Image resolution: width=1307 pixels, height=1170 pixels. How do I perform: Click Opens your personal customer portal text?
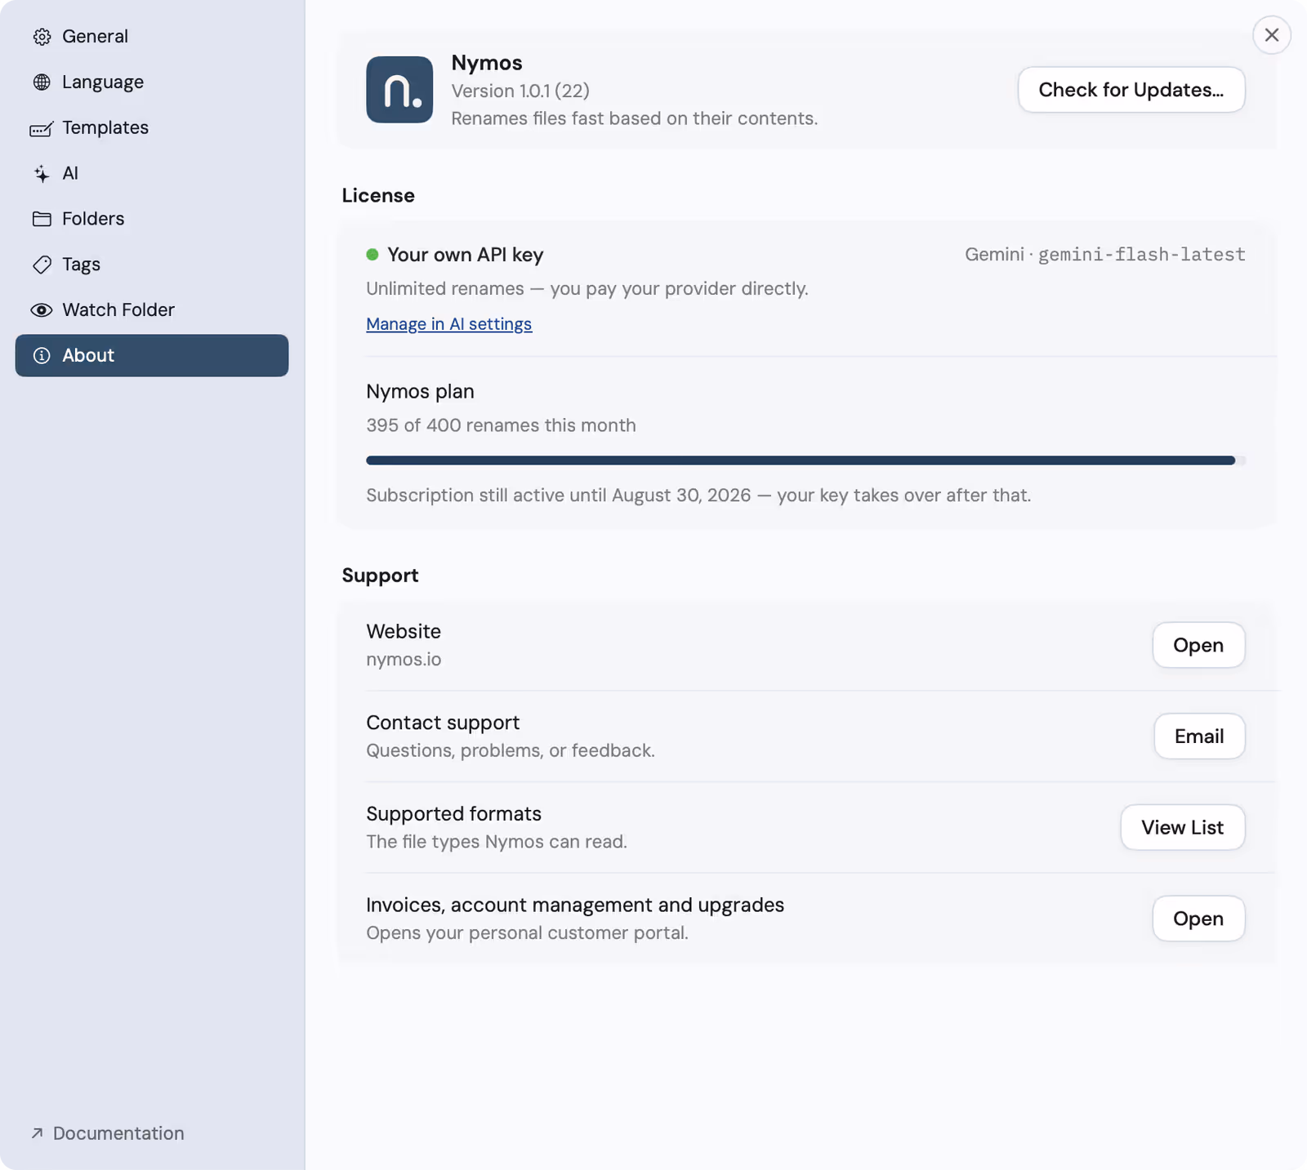point(527,933)
